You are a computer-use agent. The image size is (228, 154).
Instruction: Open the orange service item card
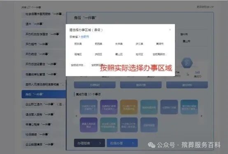point(129,107)
